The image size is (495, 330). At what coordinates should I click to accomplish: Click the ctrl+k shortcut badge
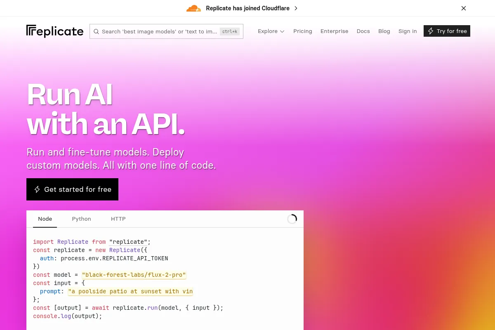click(x=230, y=31)
